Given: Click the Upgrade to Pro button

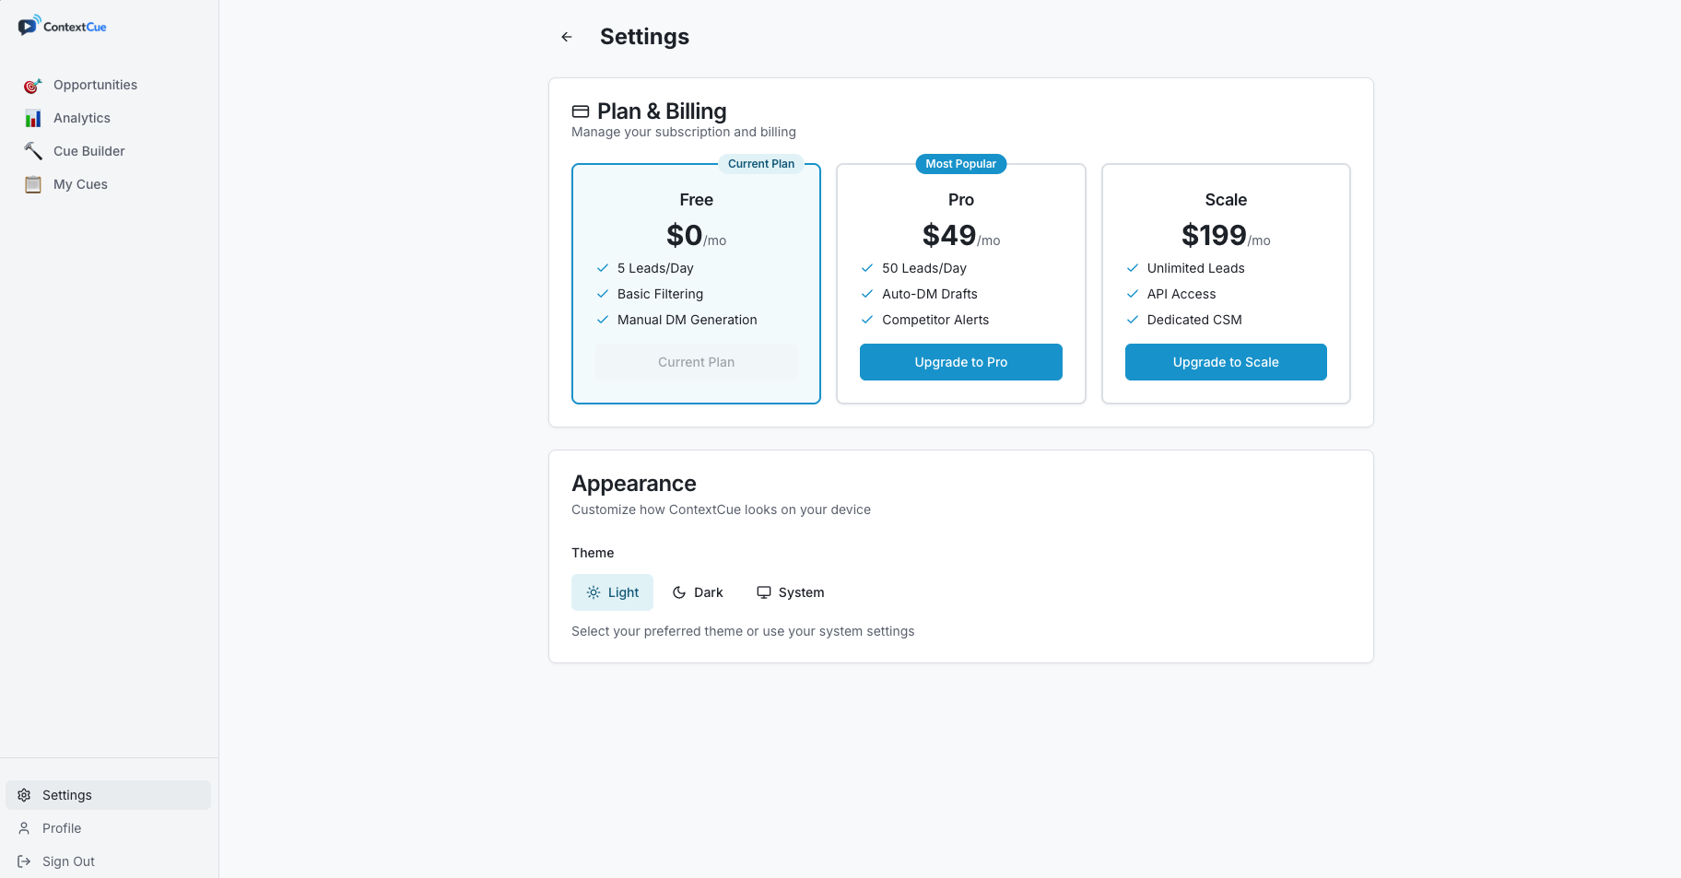Looking at the screenshot, I should 960,362.
